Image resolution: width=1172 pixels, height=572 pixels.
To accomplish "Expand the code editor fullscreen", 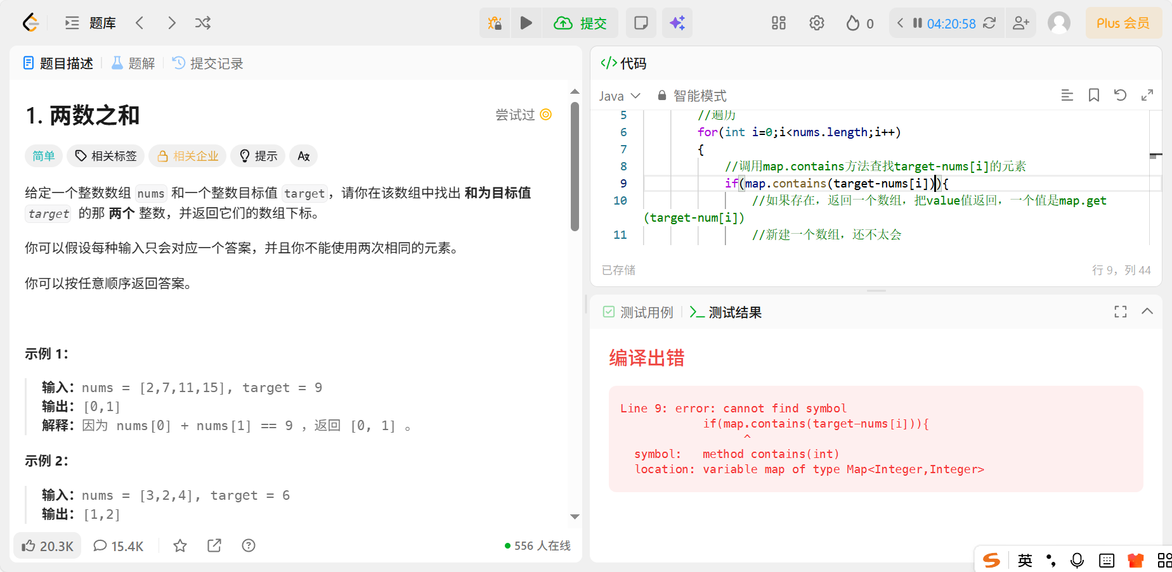I will (x=1147, y=95).
